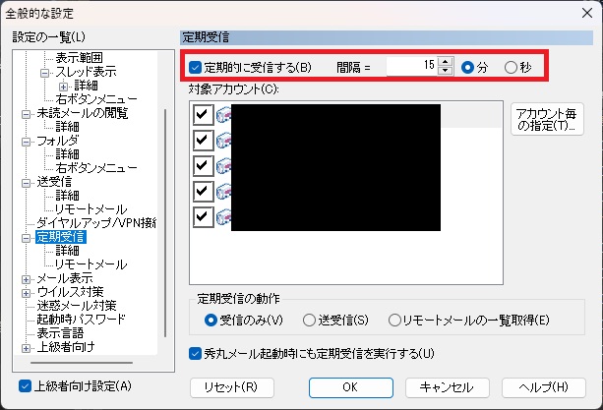603x410 pixels.
Task: Toggle 秀丸メール起動時にも定期受信を実行する checkbox
Action: pos(196,354)
